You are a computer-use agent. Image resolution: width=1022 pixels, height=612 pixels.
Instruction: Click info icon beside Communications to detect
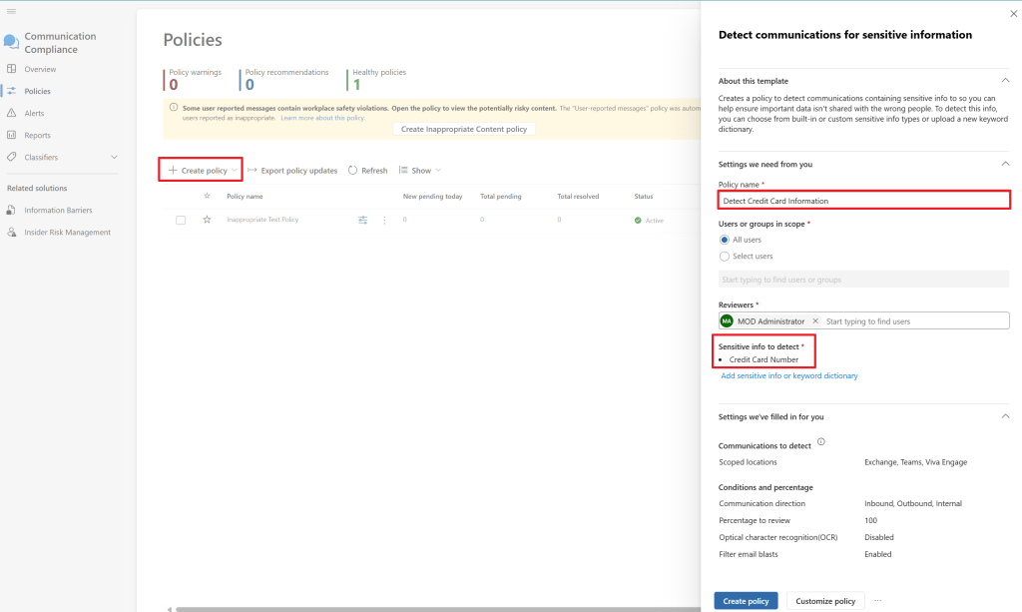tap(821, 442)
